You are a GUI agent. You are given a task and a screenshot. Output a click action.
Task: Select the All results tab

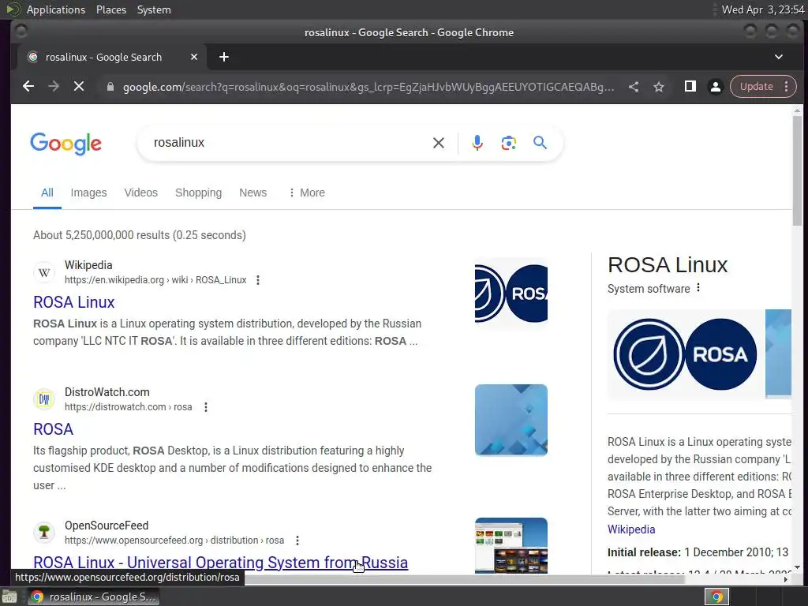pyautogui.click(x=47, y=193)
